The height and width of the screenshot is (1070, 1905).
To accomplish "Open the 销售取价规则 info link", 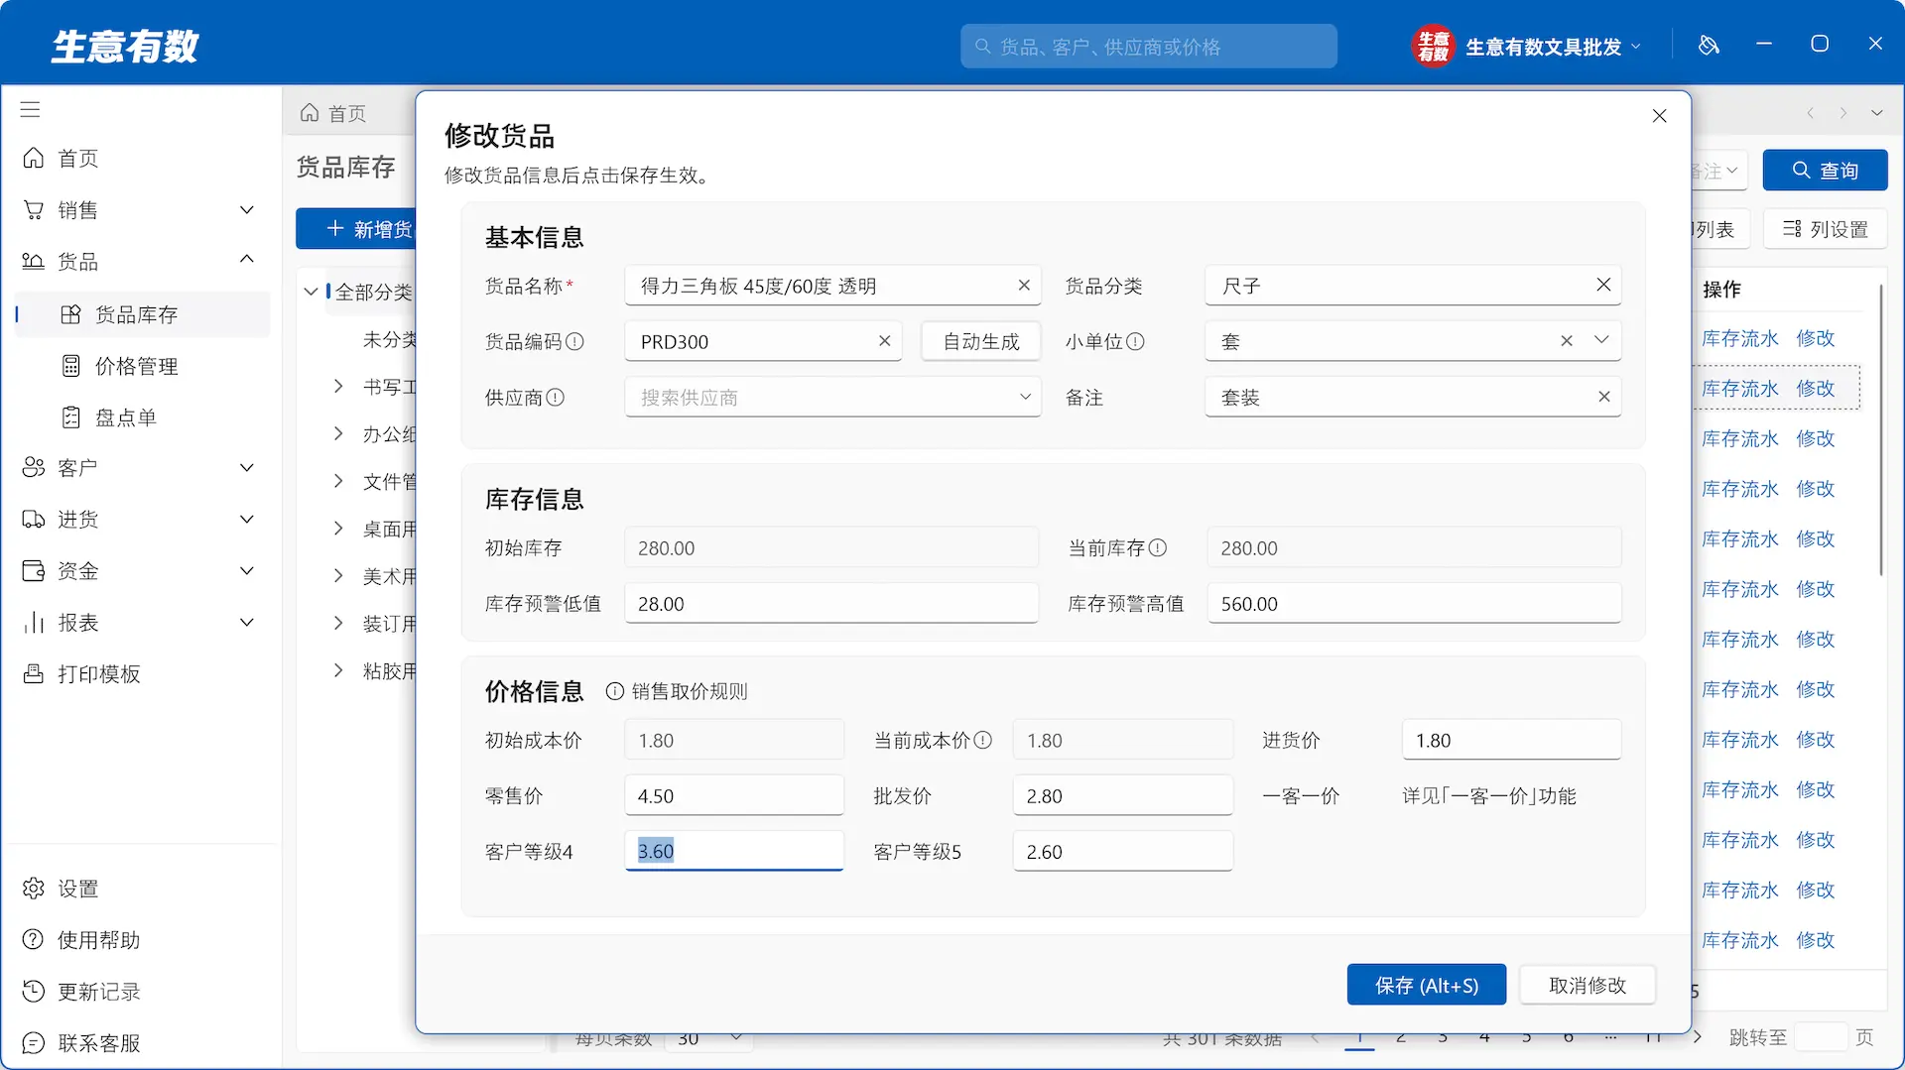I will coord(677,691).
